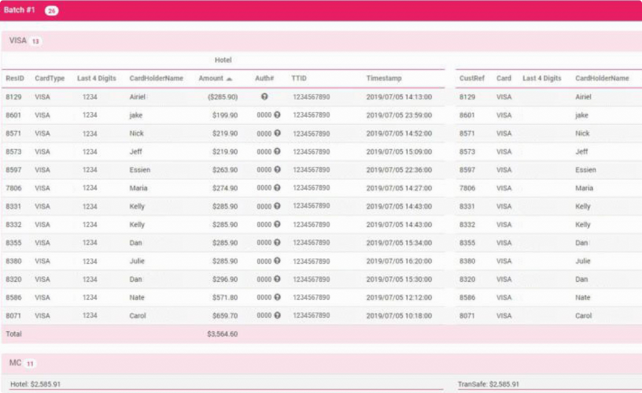Click the MC TranSafe: $2,585.91 summary
Viewport: 642px width, 393px height.
488,384
